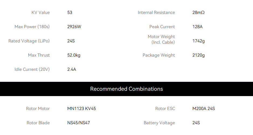Screen dimensions: 253x135
Task: Click the Idle Current (20V) label
Action: (x=32, y=69)
